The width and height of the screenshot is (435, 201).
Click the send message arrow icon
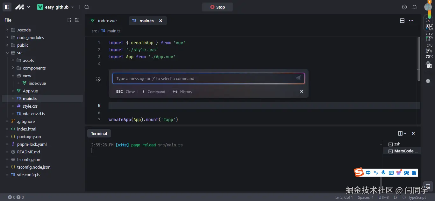coord(298,78)
